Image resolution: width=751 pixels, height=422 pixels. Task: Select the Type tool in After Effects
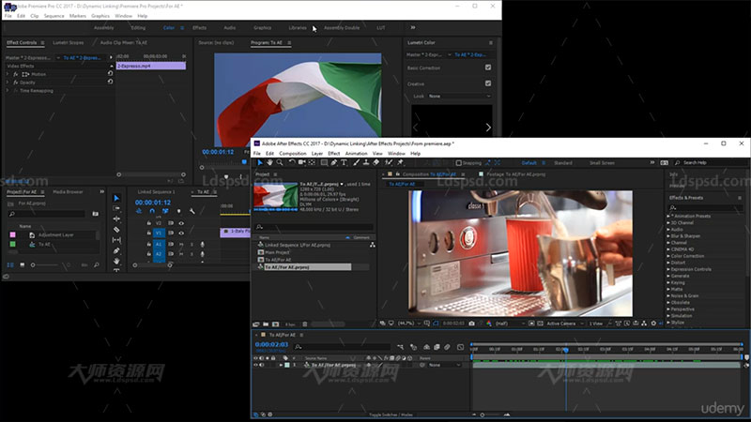pyautogui.click(x=344, y=162)
